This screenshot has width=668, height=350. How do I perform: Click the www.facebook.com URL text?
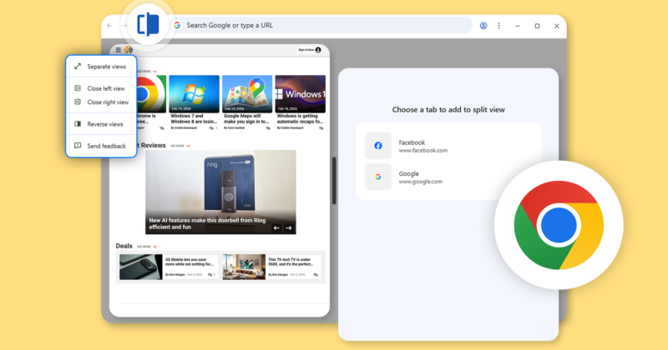(423, 151)
